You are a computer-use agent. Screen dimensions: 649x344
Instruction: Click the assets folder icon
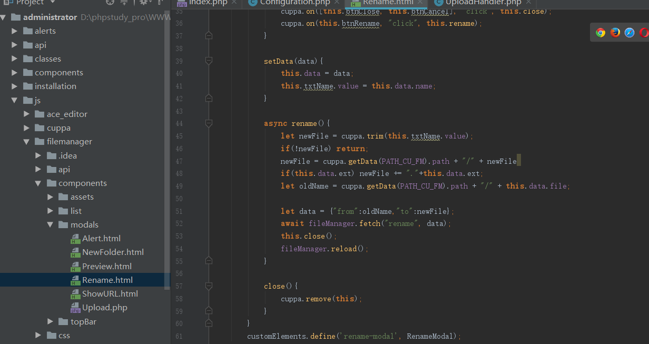(63, 197)
